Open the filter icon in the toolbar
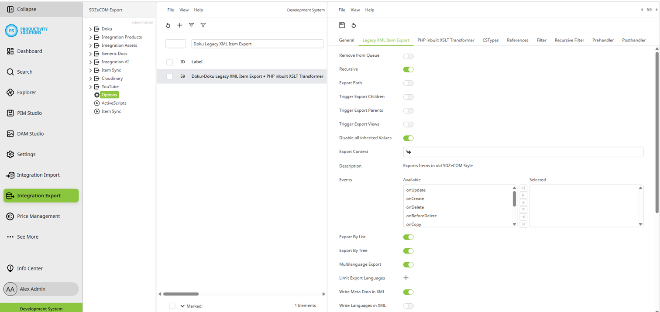Screen dimensions: 660x312 click(x=203, y=25)
